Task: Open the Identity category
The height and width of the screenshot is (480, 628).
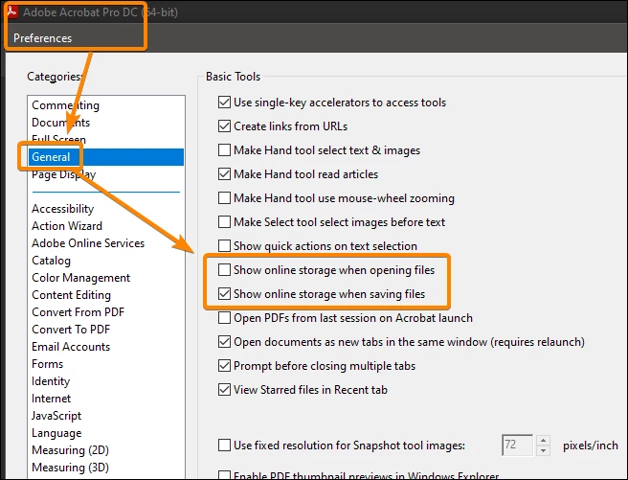Action: (51, 381)
